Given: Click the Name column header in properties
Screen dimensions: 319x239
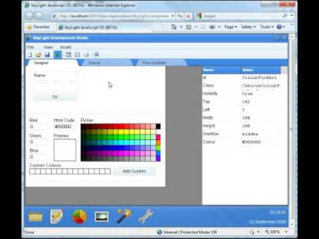Looking at the screenshot, I should [x=221, y=70].
